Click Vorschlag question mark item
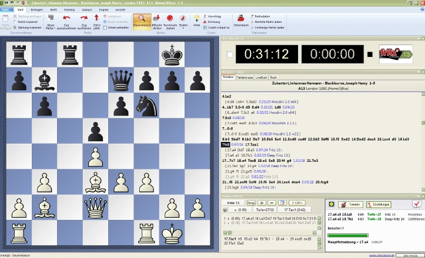Screen dimensions: 425x258 tap(212, 16)
